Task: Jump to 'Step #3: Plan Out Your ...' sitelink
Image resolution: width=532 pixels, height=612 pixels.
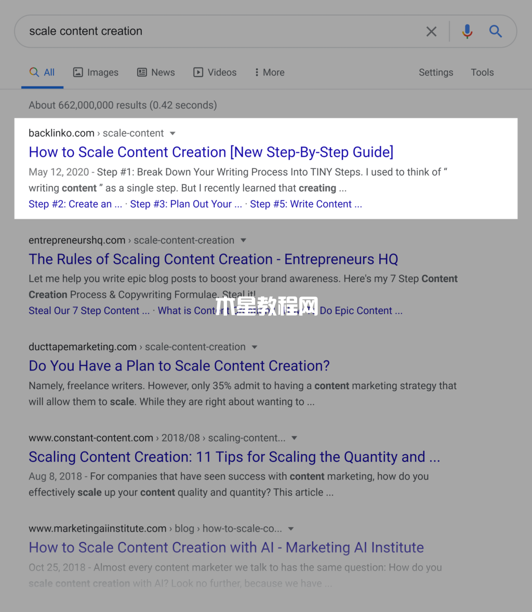Action: coord(186,204)
